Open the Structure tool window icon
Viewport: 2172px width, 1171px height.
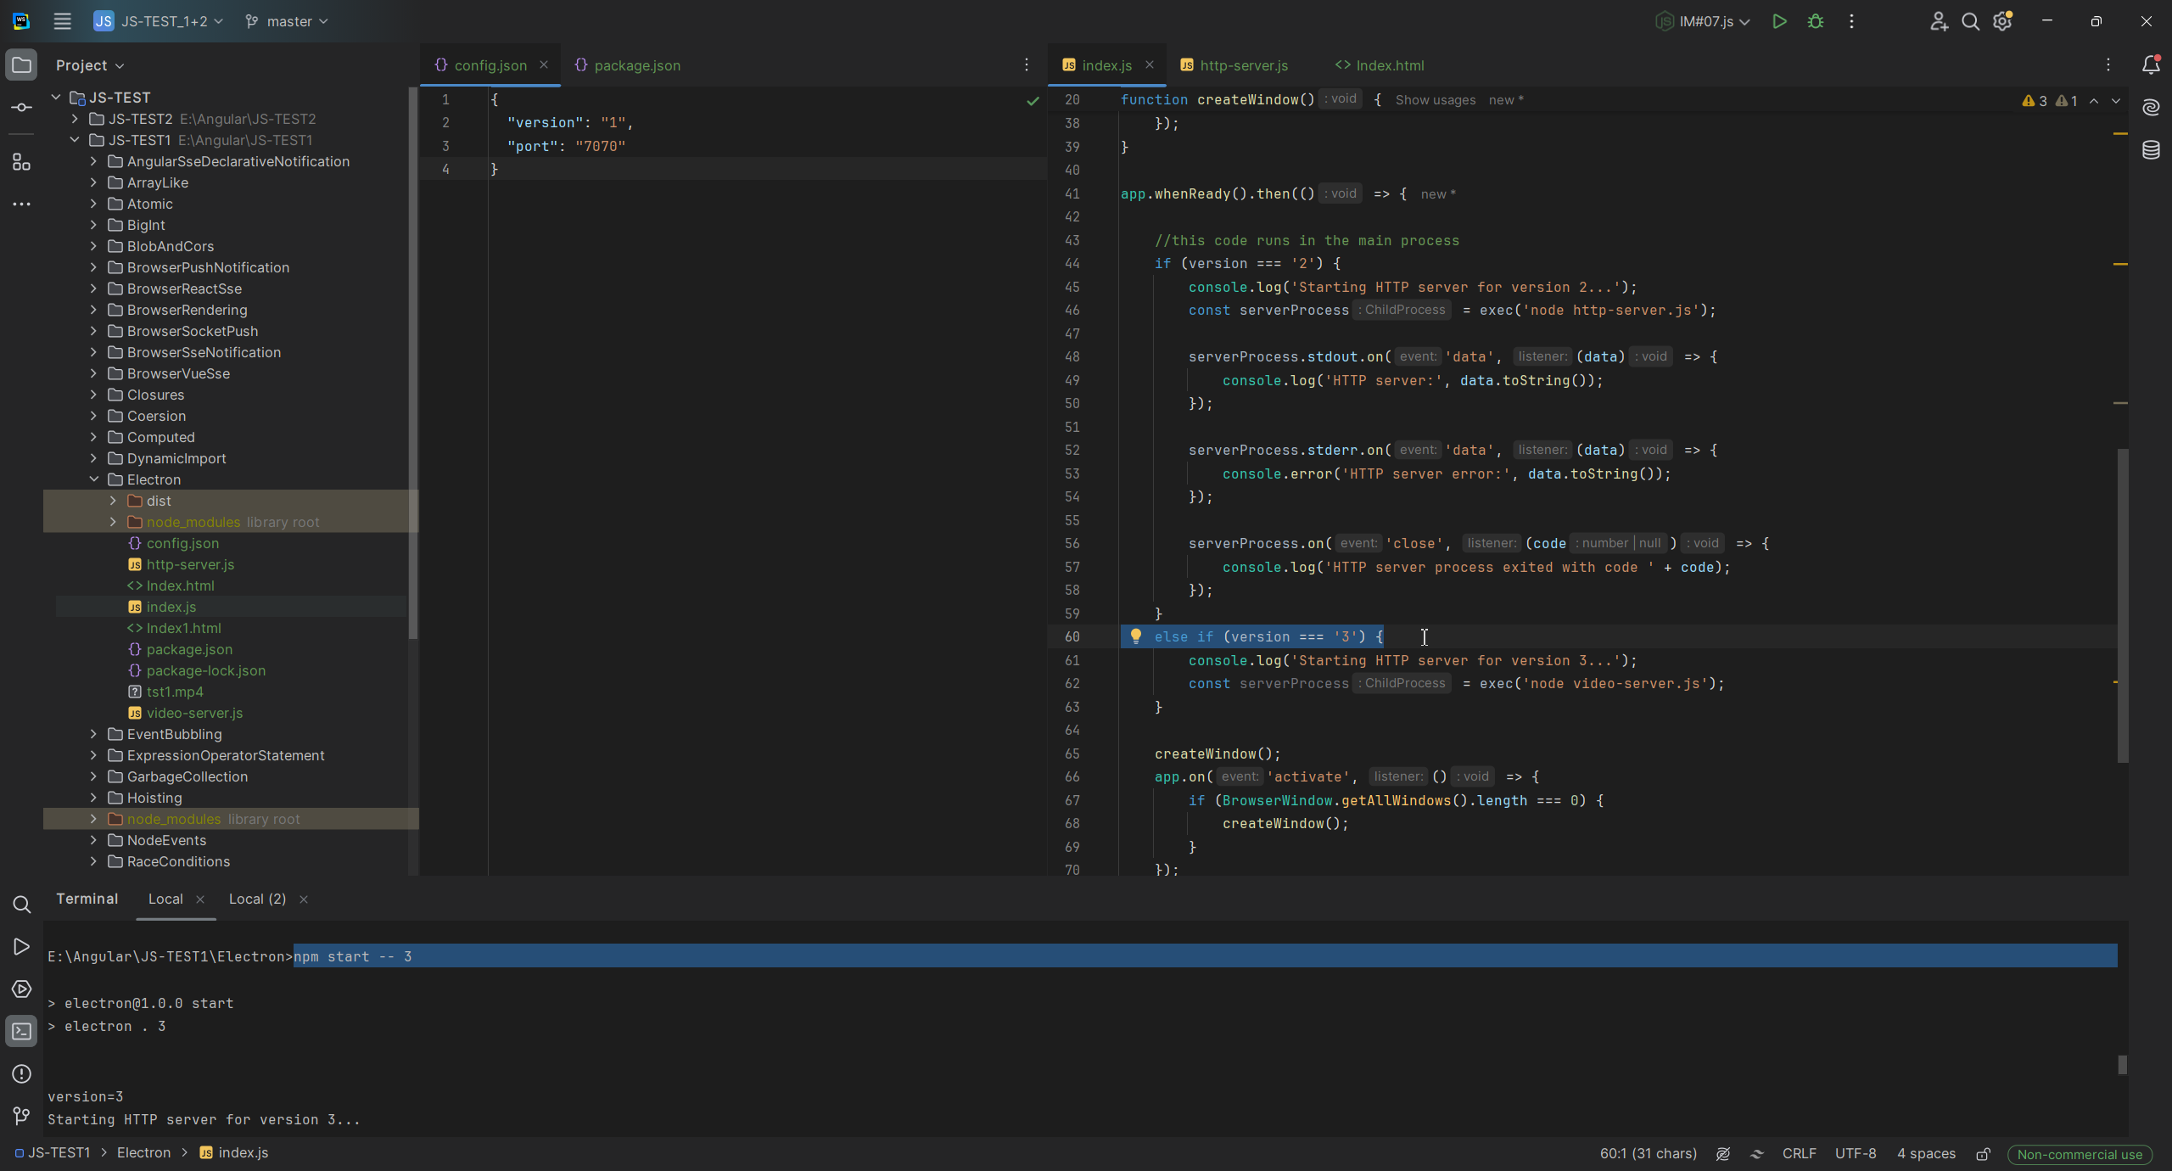21,161
